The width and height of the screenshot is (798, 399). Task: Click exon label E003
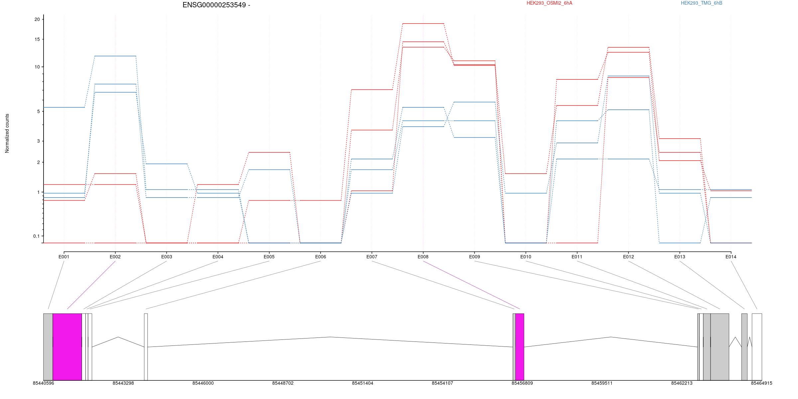[167, 257]
